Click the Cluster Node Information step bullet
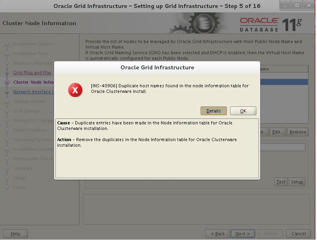The width and height of the screenshot is (317, 240). pyautogui.click(x=7, y=82)
